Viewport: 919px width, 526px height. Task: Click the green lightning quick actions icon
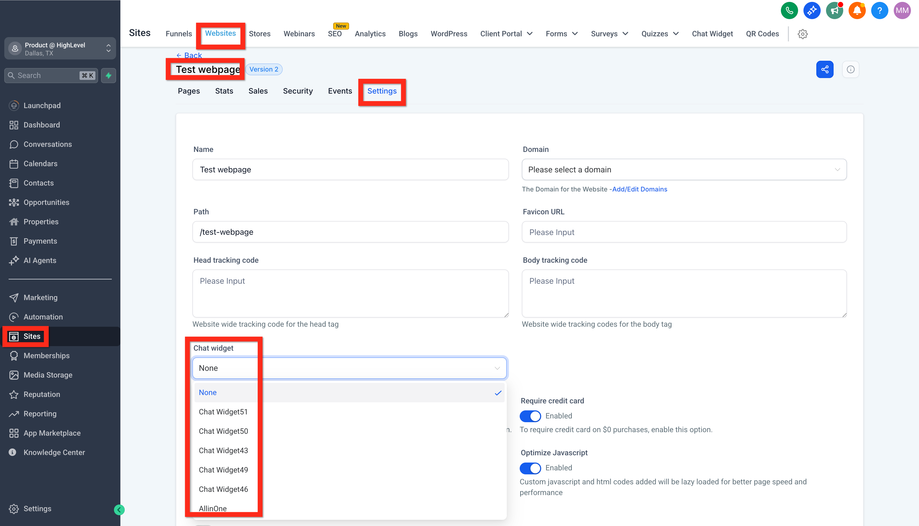(x=108, y=76)
